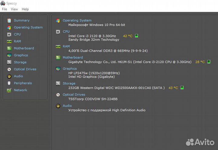Go to Motherboard section in sidebar
This screenshot has height=150, width=218.
coord(24,48)
